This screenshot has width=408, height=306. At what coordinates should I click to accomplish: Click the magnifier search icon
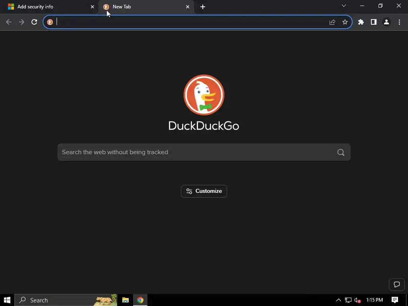click(341, 152)
